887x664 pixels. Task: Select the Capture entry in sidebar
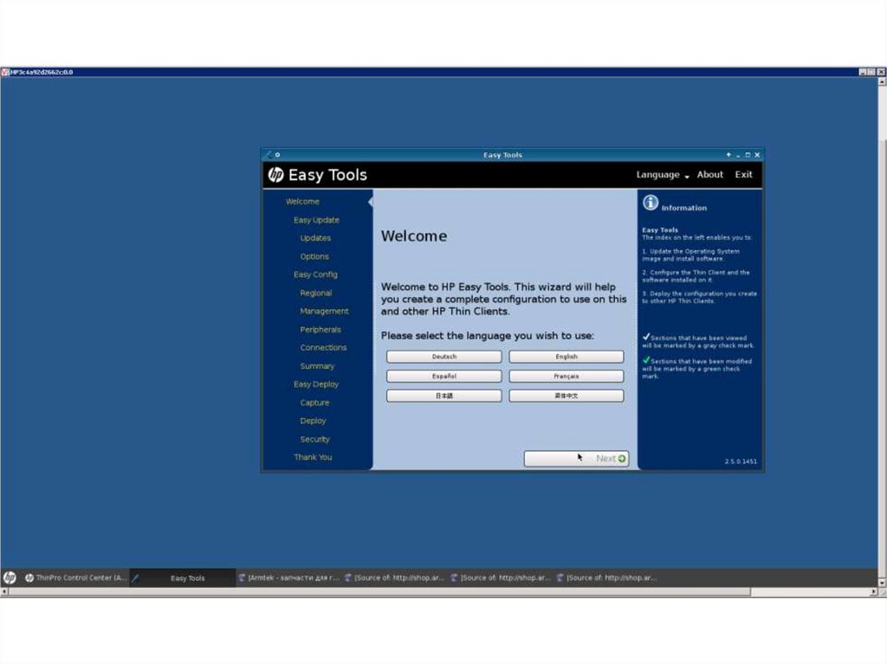pos(314,403)
